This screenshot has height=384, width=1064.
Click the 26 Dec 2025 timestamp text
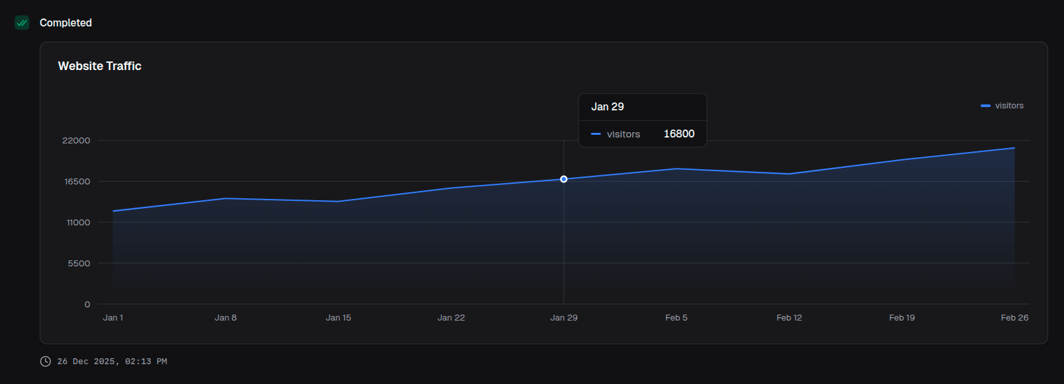[112, 362]
